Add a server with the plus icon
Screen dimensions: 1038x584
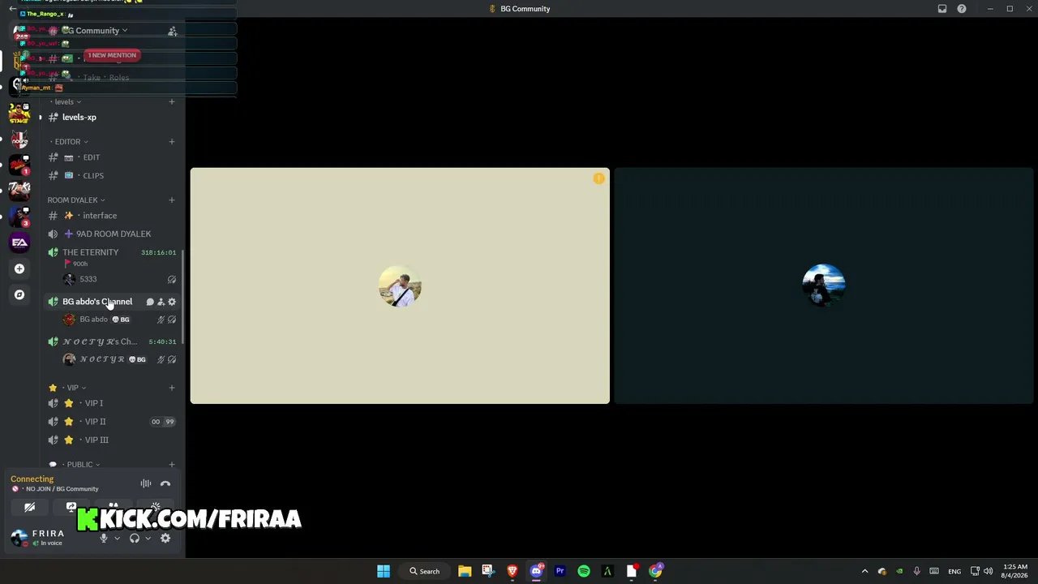[x=19, y=268]
